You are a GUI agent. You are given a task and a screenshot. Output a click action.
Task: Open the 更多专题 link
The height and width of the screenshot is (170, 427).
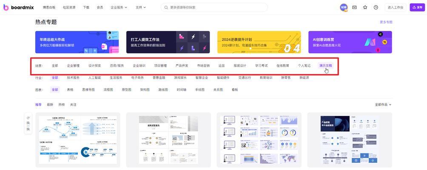tap(386, 22)
